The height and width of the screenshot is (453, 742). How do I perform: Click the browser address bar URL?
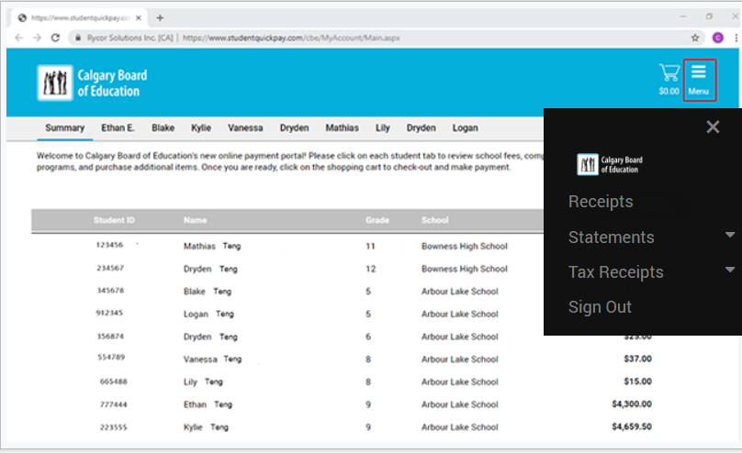(290, 38)
